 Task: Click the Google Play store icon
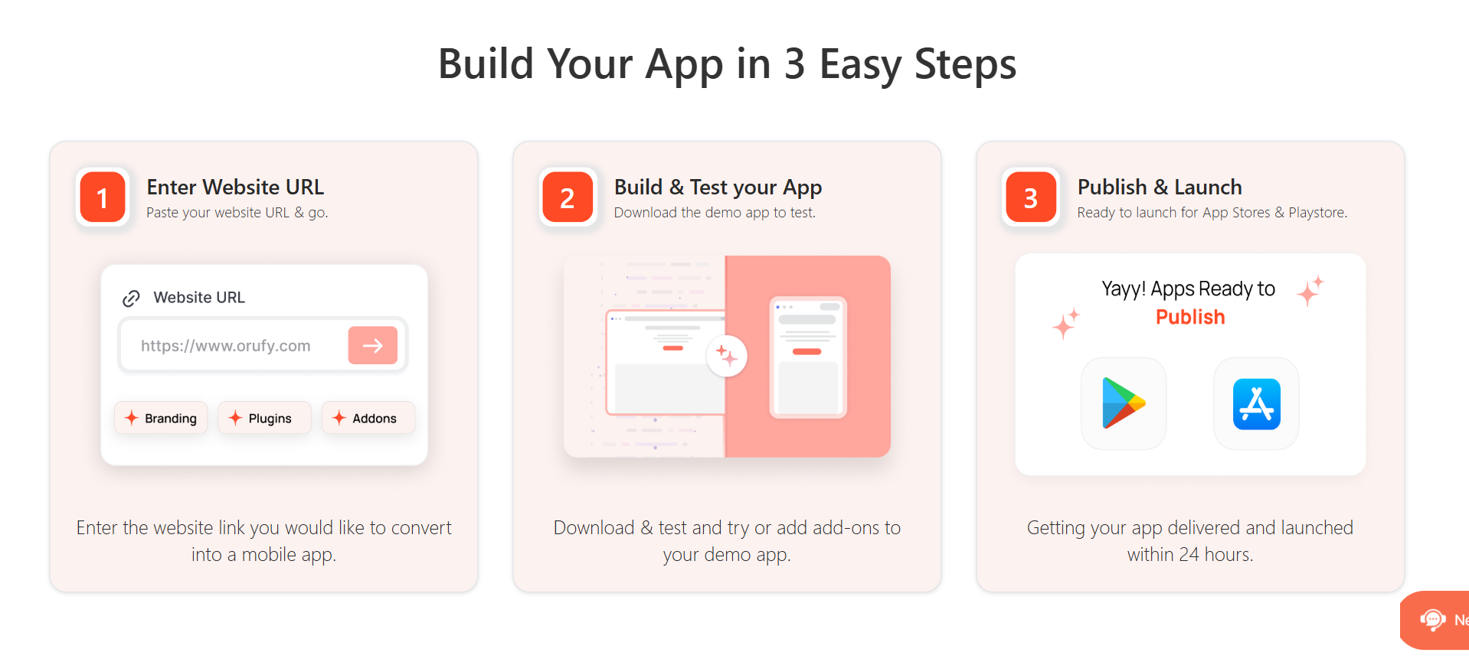click(1124, 403)
